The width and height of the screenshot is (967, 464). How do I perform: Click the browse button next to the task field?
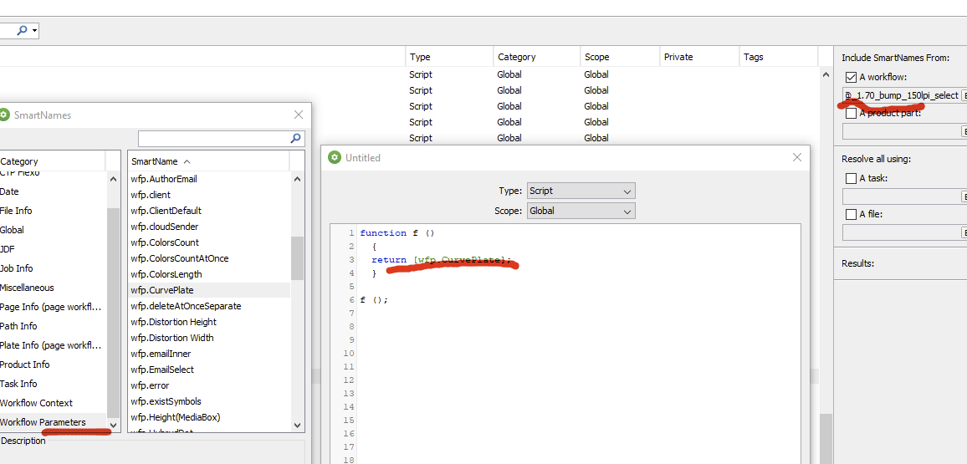coord(964,196)
